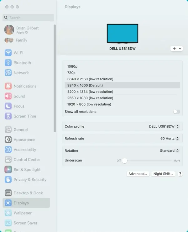Click the Control Center icon
188x232 pixels.
coord(8,160)
